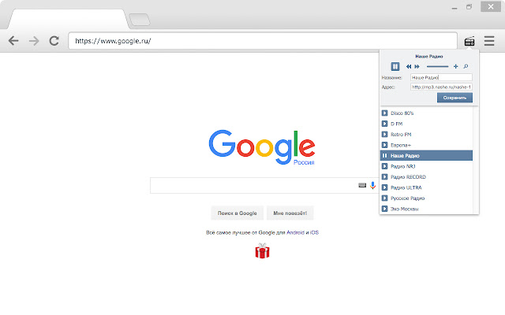
Task: Play the Радио RECORD station icon
Action: (384, 176)
